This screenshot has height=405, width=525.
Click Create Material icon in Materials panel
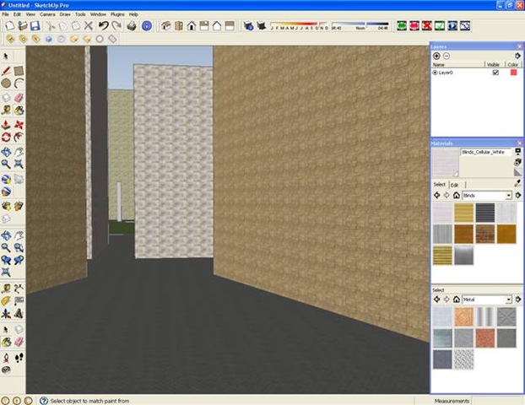coord(518,162)
